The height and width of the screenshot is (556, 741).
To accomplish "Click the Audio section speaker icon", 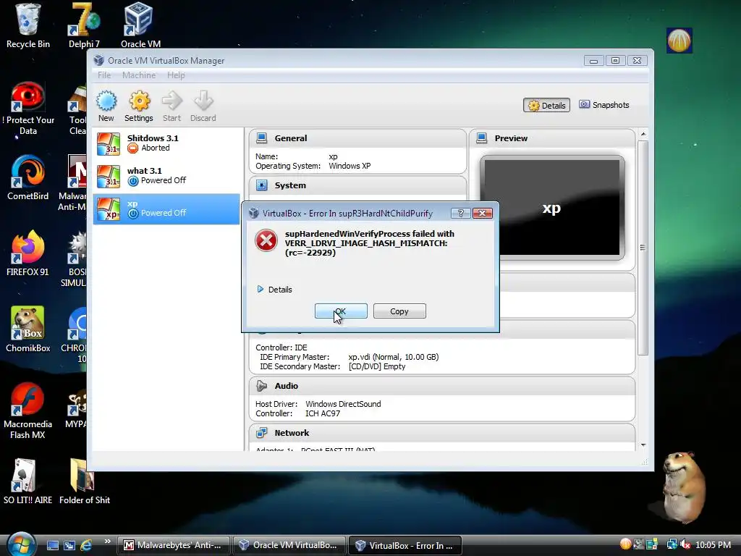I will (x=261, y=386).
